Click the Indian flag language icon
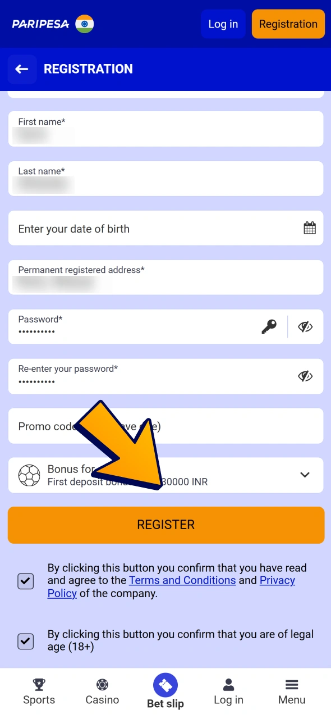Image resolution: width=331 pixels, height=719 pixels. tap(84, 24)
